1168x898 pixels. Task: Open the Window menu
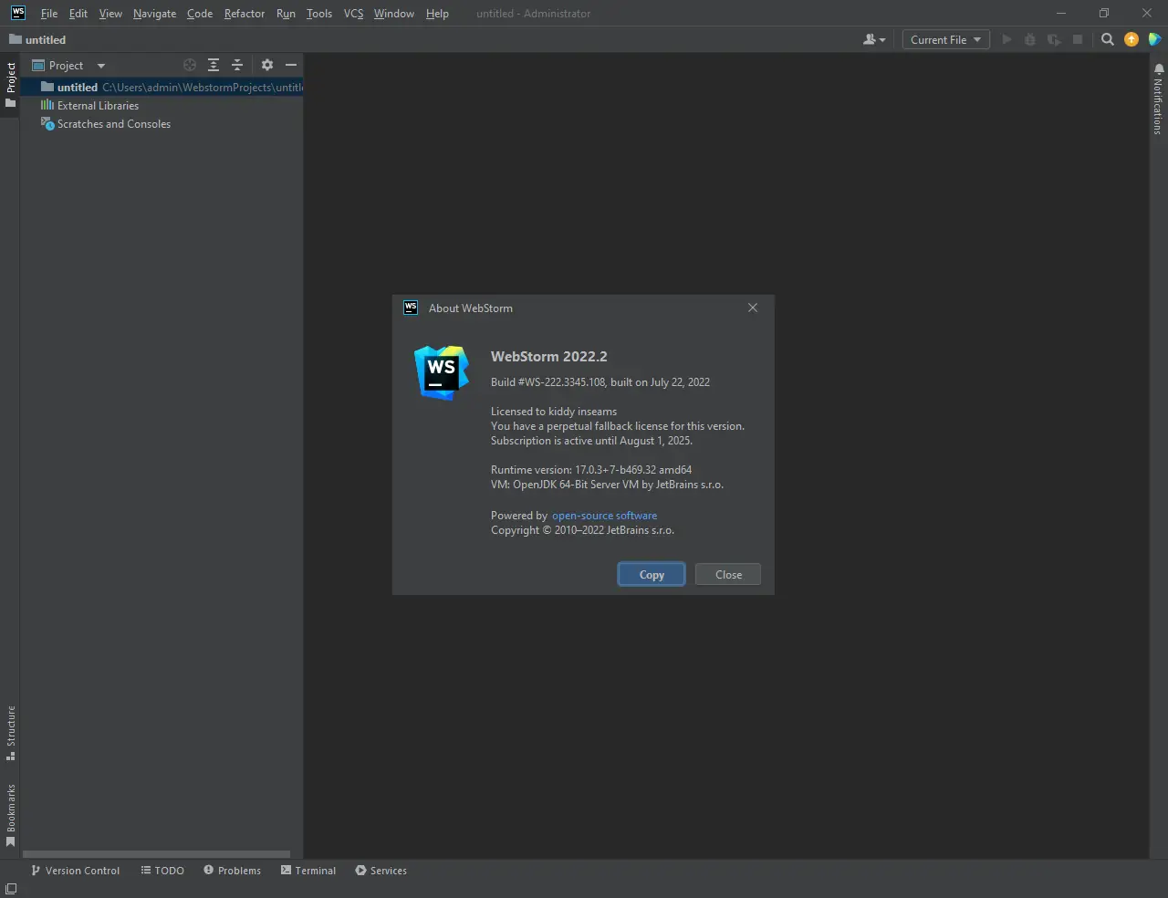[x=394, y=14]
